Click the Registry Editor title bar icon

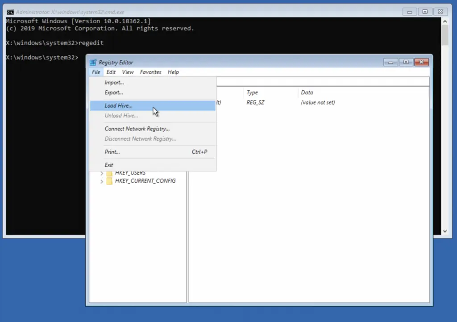[x=93, y=63]
